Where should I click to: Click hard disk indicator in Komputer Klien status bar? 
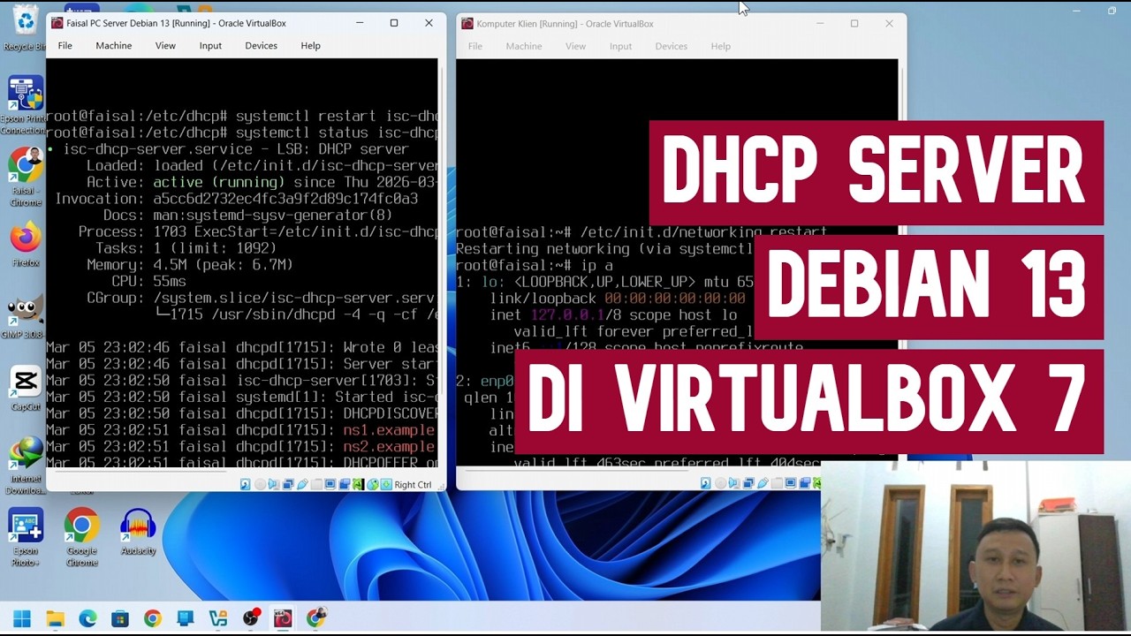click(706, 483)
